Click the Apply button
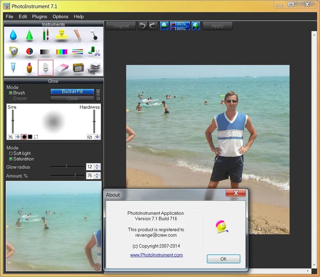The height and width of the screenshot is (277, 320). point(217,26)
